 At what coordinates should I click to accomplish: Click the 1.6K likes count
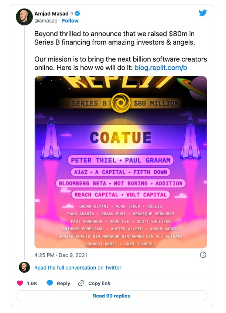point(32,283)
